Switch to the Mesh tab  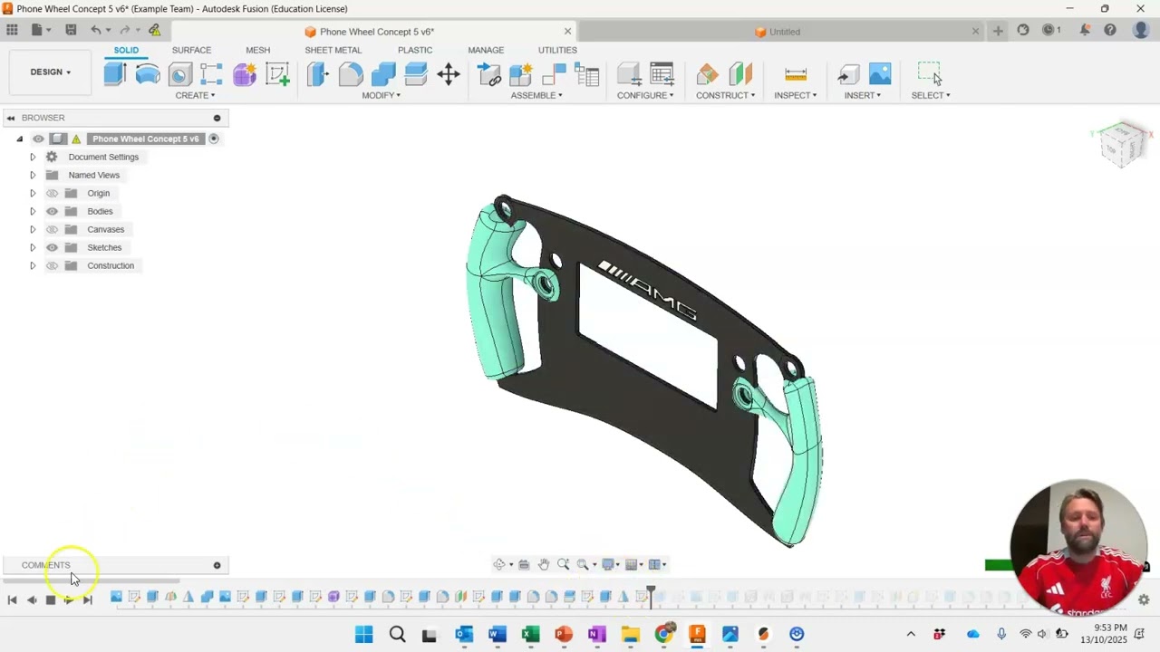(257, 50)
